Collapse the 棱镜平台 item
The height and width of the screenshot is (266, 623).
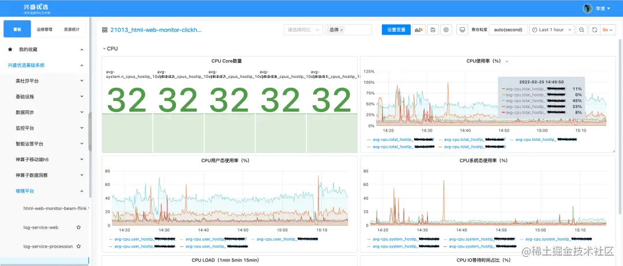82,191
